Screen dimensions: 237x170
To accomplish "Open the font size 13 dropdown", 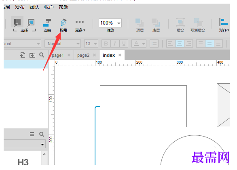I will [x=91, y=44].
